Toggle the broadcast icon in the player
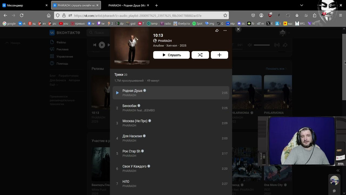 [x=277, y=45]
